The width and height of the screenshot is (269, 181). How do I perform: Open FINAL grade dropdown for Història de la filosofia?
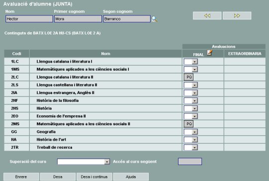190,100
